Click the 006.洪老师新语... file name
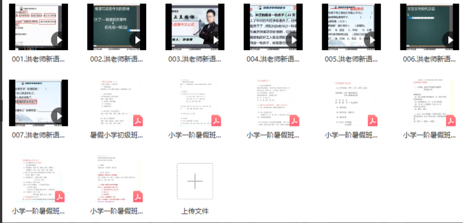The height and width of the screenshot is (223, 463). tap(430, 59)
